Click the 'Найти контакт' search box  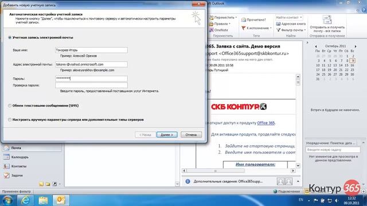click(289, 17)
